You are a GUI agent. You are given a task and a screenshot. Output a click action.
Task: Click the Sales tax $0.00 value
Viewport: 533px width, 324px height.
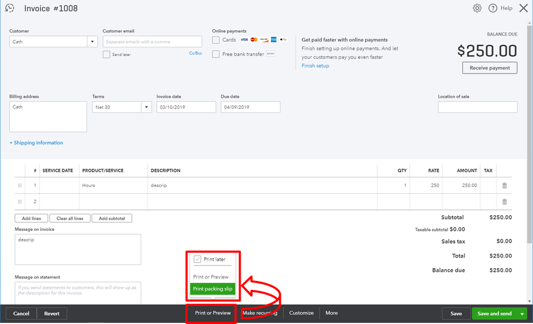point(504,241)
